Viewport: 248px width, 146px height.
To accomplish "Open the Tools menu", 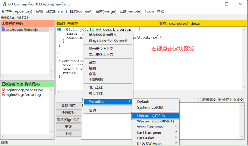I will (x=149, y=11).
